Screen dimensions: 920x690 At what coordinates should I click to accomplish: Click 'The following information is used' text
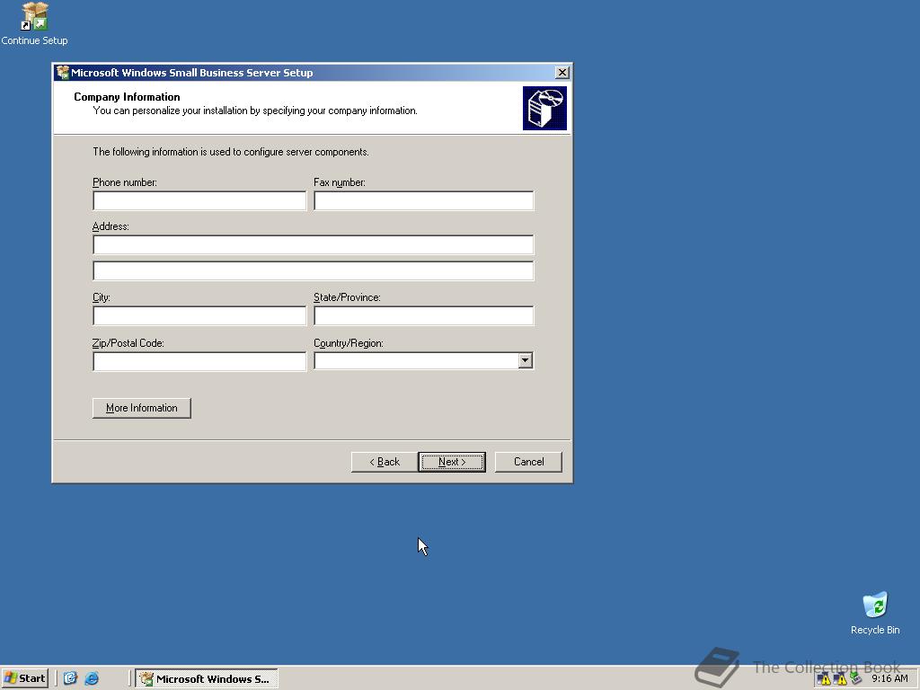tap(231, 152)
